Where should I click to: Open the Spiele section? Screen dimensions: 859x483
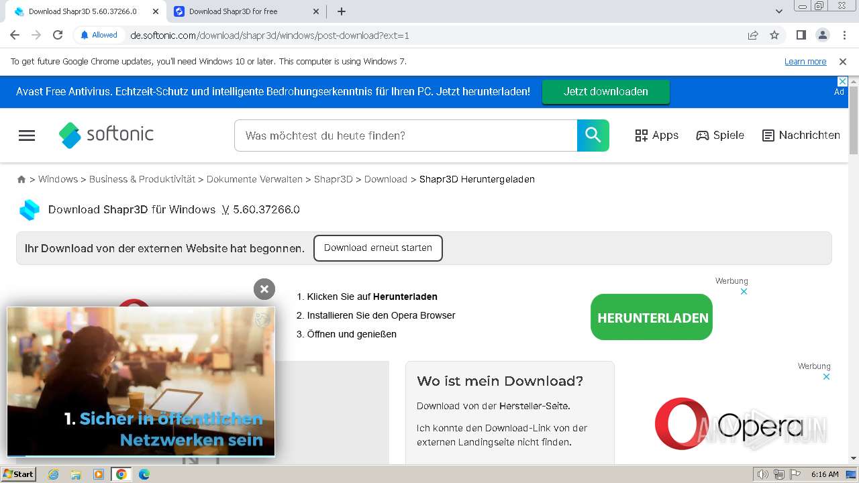[720, 136]
